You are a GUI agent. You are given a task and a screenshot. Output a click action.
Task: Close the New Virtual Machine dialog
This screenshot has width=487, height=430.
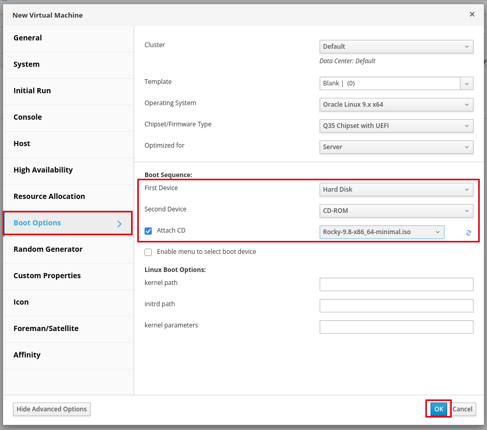pos(472,15)
